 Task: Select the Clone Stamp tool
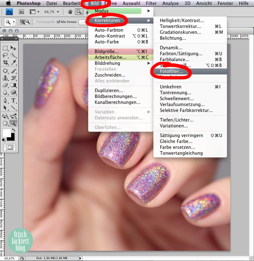pos(5,78)
